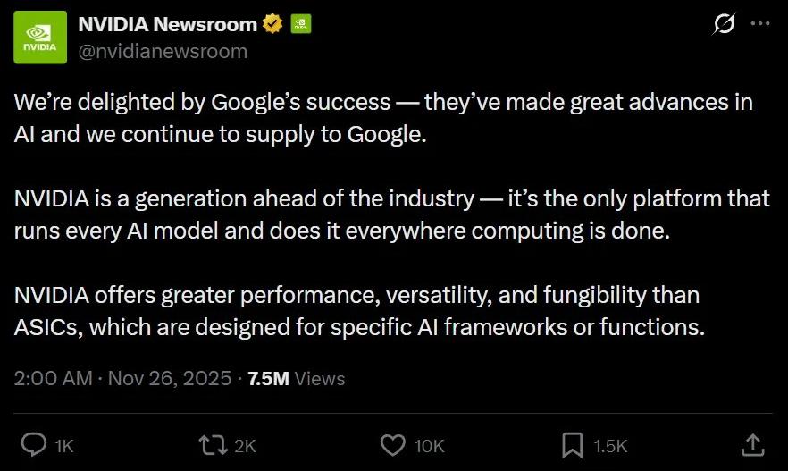
Task: Click the reply speech bubble icon
Action: click(x=34, y=444)
